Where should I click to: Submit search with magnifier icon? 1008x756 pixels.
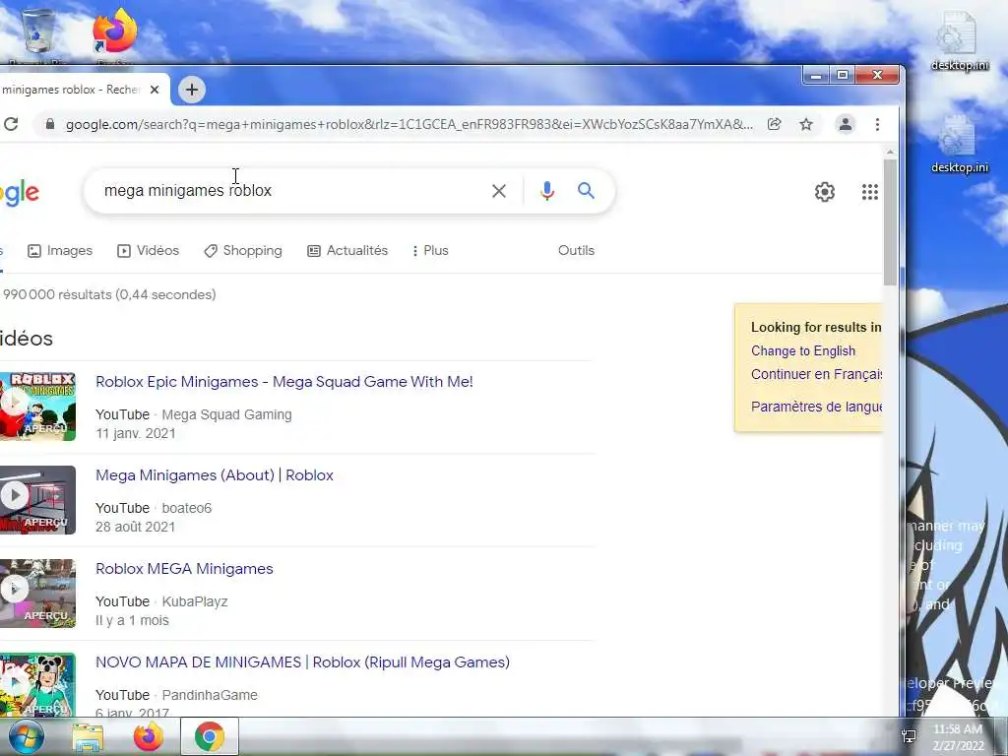(x=586, y=190)
